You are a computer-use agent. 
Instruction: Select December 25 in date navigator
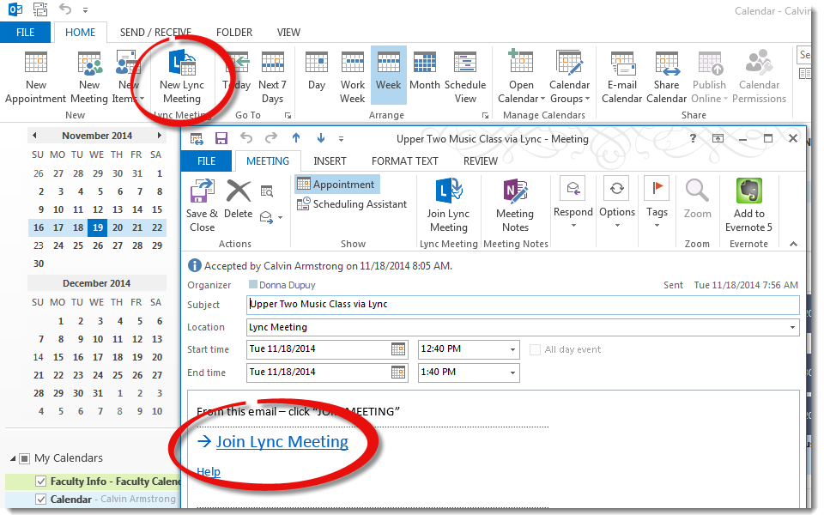118,375
